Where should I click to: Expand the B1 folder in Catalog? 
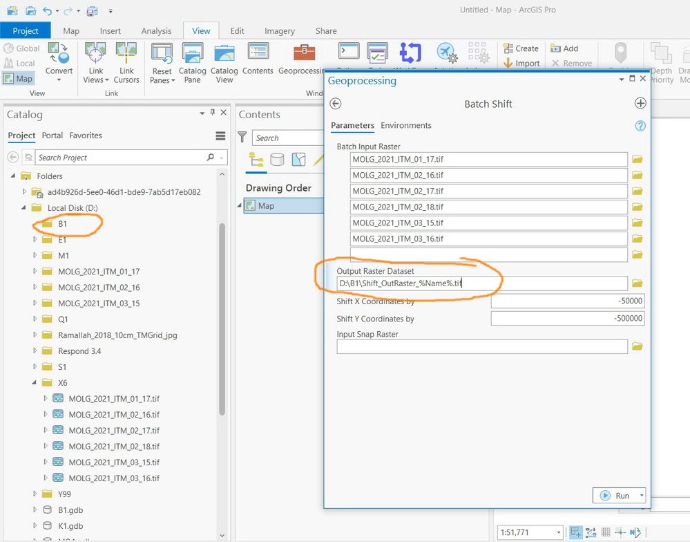point(35,224)
